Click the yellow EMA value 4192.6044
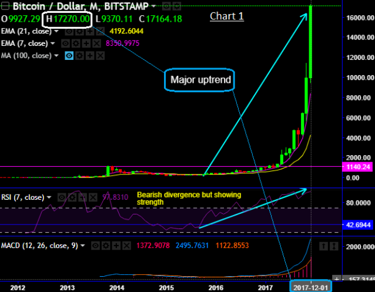Image resolution: width=375 pixels, height=292 pixels. 126,31
